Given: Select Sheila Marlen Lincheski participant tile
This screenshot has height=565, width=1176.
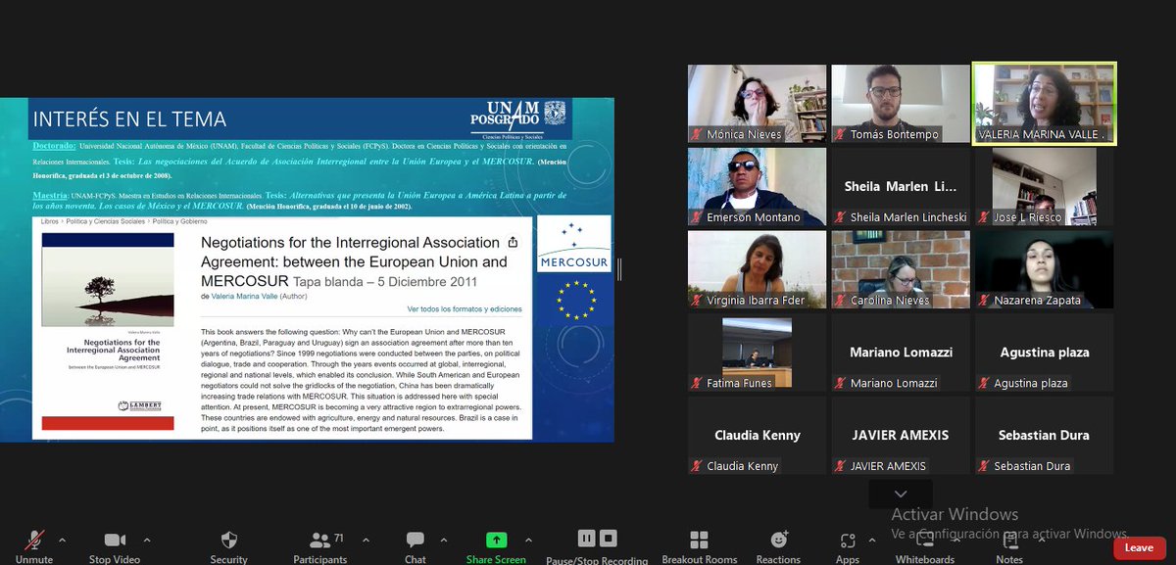Looking at the screenshot, I should pos(901,186).
